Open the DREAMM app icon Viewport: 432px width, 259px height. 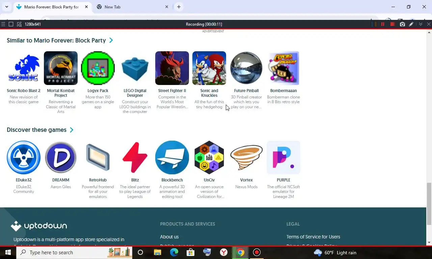[61, 157]
